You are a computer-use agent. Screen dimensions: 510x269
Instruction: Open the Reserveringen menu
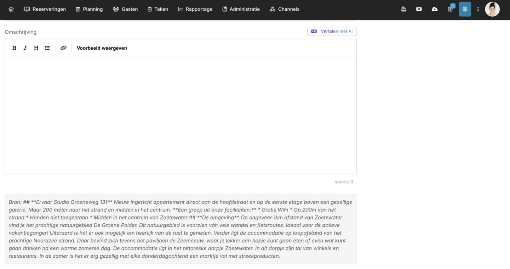[45, 9]
